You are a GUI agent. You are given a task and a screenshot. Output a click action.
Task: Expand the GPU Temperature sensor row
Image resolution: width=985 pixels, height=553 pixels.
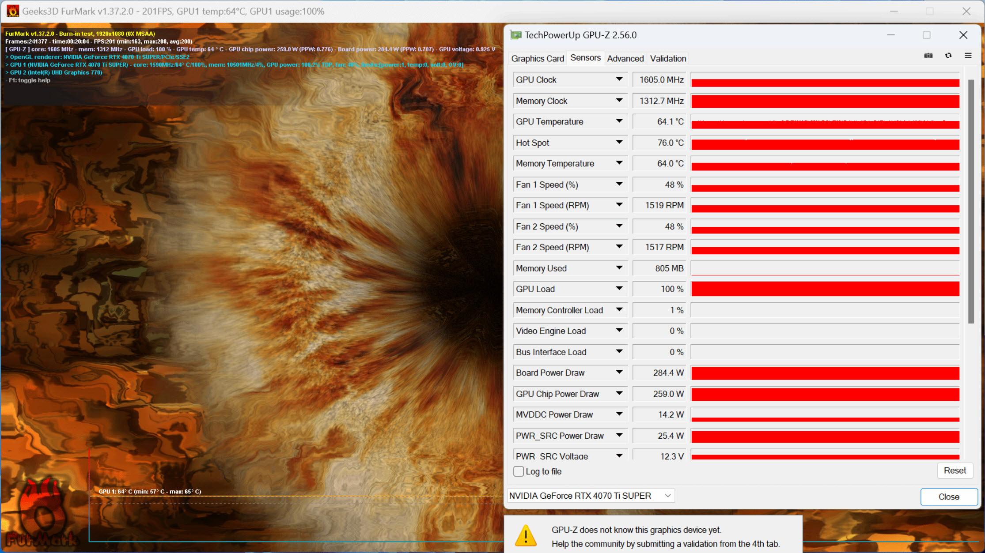click(620, 121)
